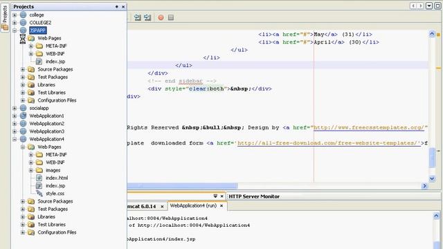The height and width of the screenshot is (249, 443).
Task: Click the WebApplication4 project icon
Action: [23, 139]
